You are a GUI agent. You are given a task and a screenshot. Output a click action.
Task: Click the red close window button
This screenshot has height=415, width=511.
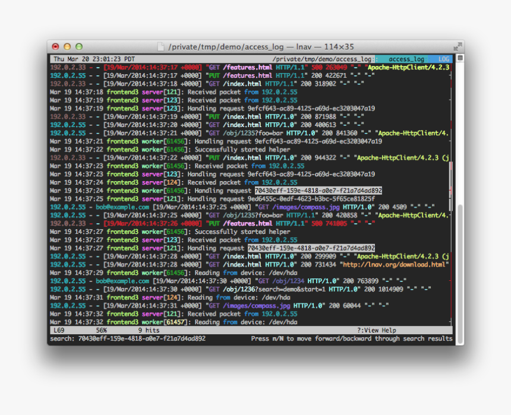55,46
